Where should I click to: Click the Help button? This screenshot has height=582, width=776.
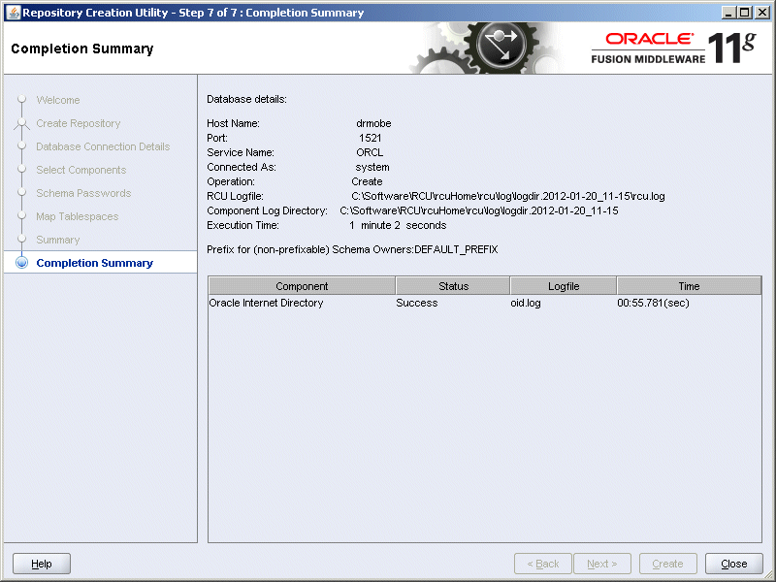tap(42, 564)
